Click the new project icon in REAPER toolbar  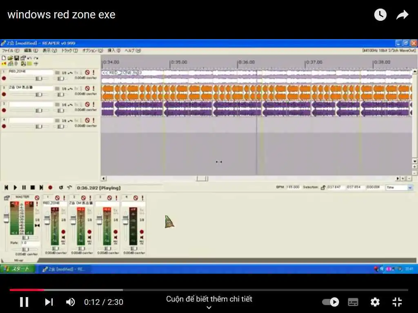tap(4, 58)
